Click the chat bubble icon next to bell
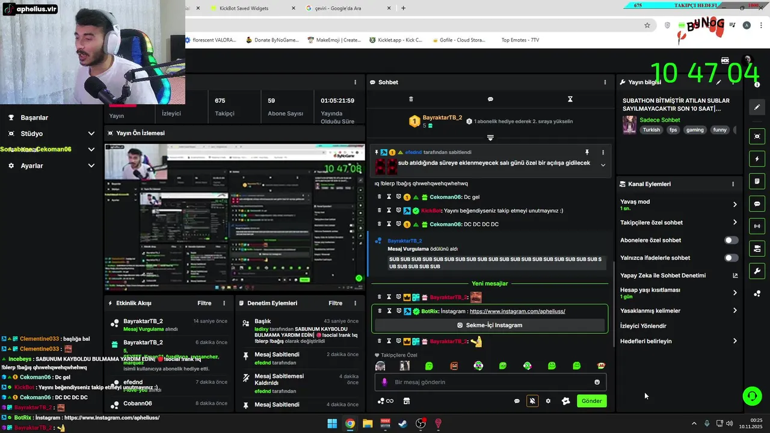Screen dimensions: 770x433 tap(517, 401)
